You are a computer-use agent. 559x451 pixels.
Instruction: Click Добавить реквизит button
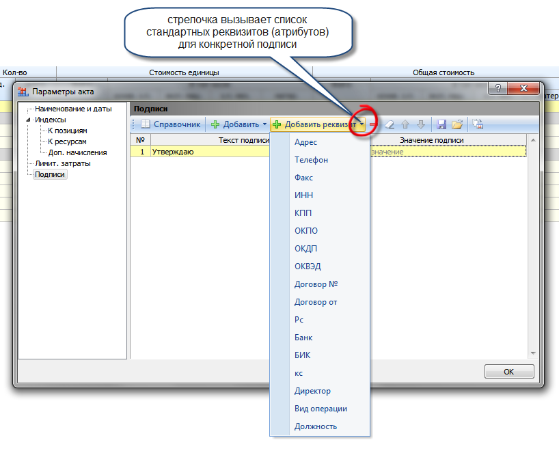[x=314, y=124]
